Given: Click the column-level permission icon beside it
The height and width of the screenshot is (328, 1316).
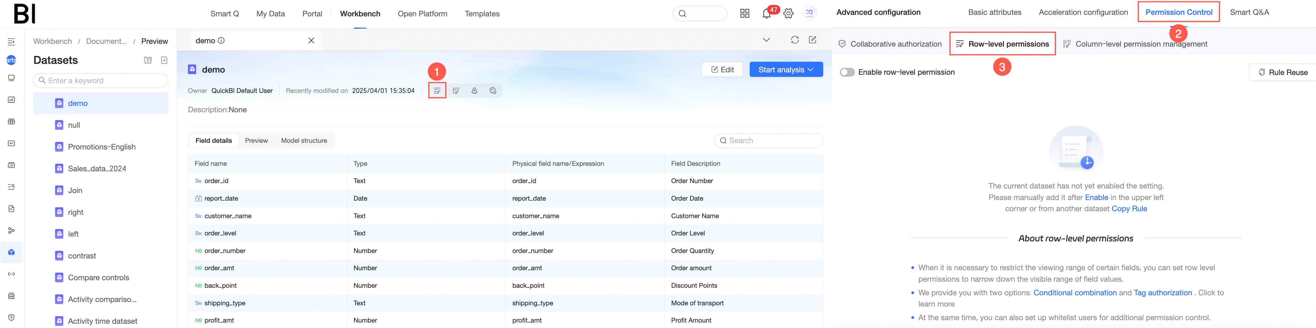Looking at the screenshot, I should pos(456,90).
